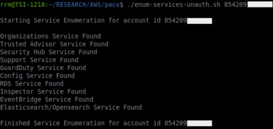Click the redacted box after Starting line
The height and width of the screenshot is (129, 273).
point(199,21)
